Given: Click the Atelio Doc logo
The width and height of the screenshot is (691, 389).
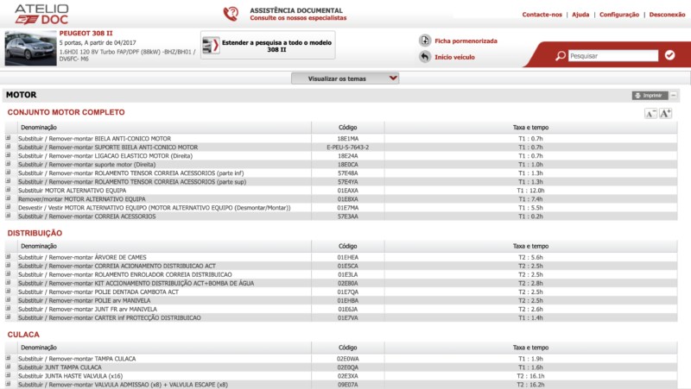Looking at the screenshot, I should pyautogui.click(x=41, y=15).
